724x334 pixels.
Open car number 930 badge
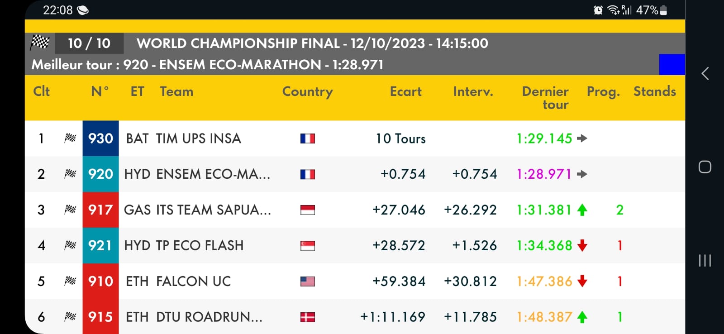[x=100, y=138]
